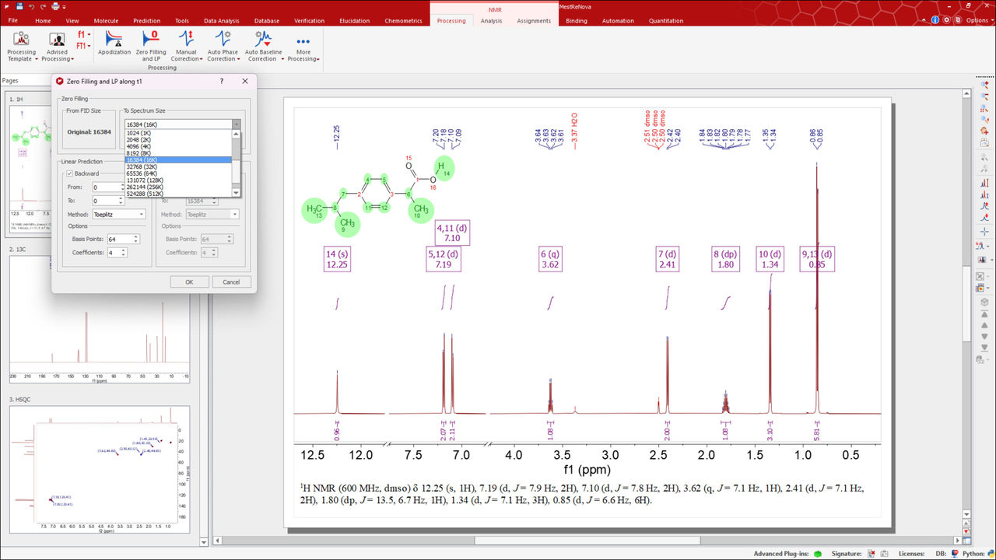Switch to the Assignments tab

coord(534,21)
